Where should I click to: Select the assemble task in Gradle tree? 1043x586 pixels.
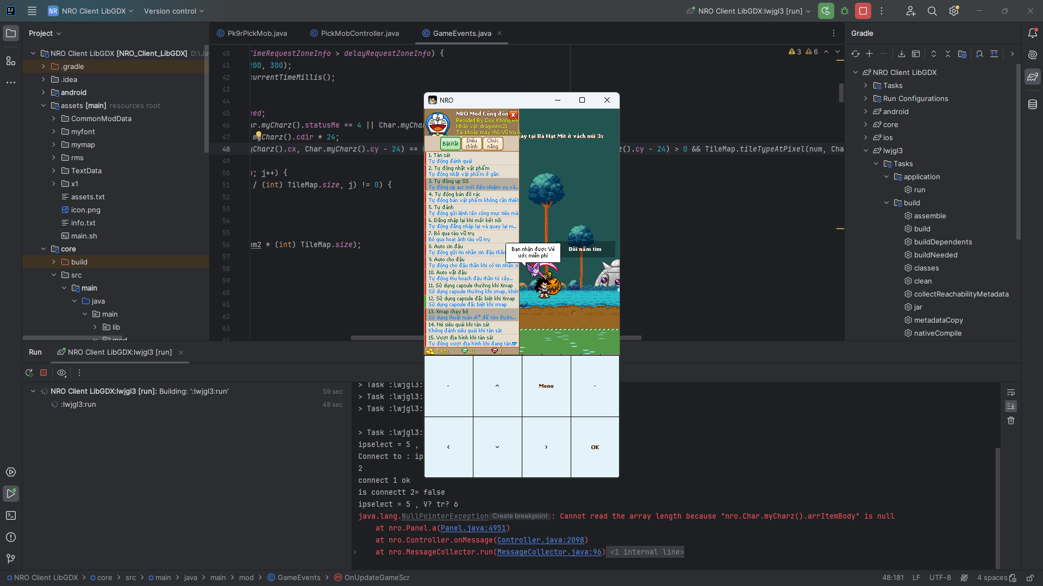click(x=929, y=216)
